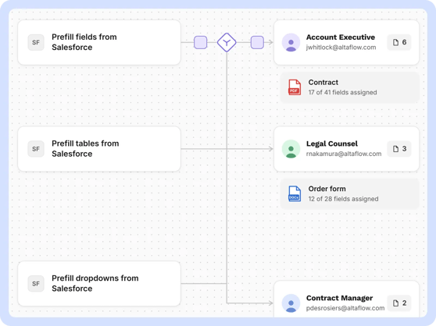Select the purple square node right of the diamond
The height and width of the screenshot is (326, 436).
point(257,42)
